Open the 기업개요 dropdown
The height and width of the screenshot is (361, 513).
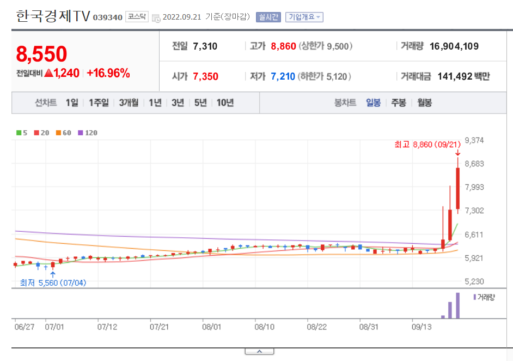304,17
